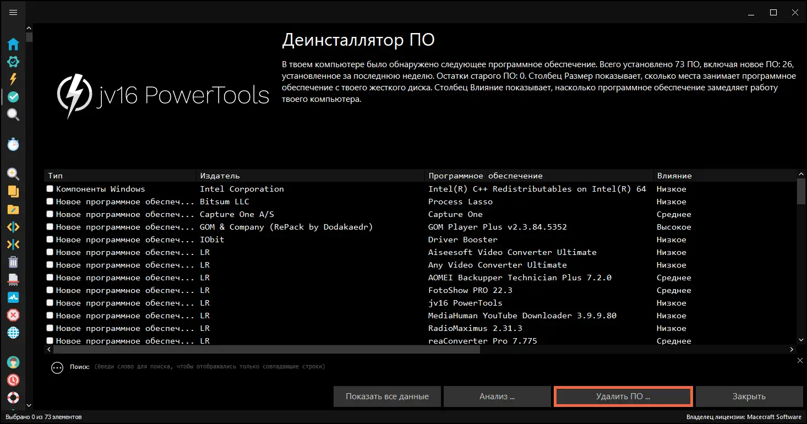Click the Bitsum LLC publisher cell

224,202
